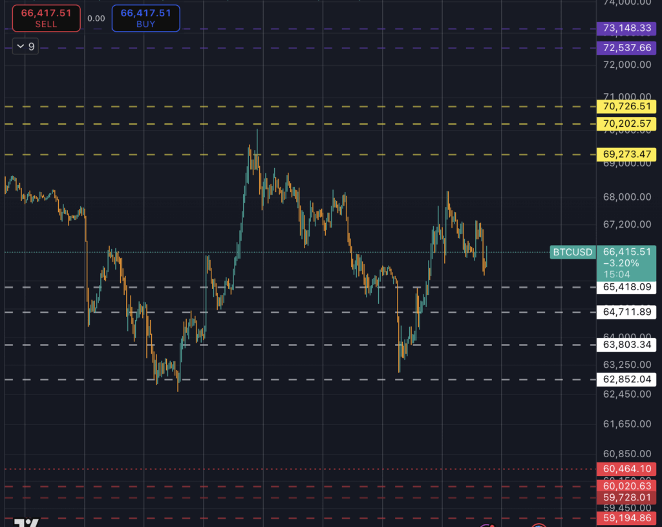Select the white 64,711.89 level label
The width and height of the screenshot is (662, 527).
pyautogui.click(x=626, y=312)
